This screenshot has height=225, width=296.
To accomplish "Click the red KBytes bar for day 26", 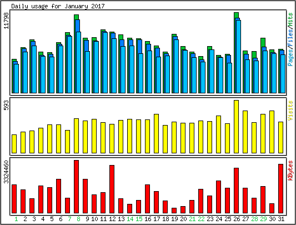I will (236, 191).
